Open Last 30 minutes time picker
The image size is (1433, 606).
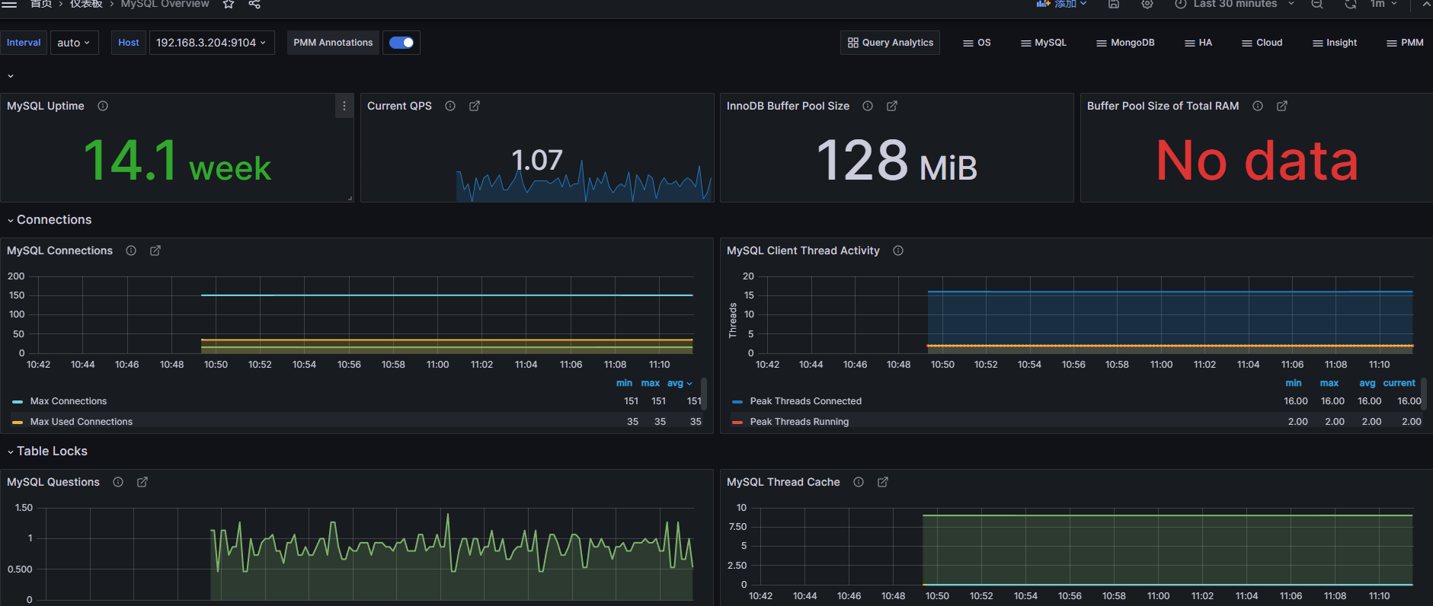[x=1234, y=4]
